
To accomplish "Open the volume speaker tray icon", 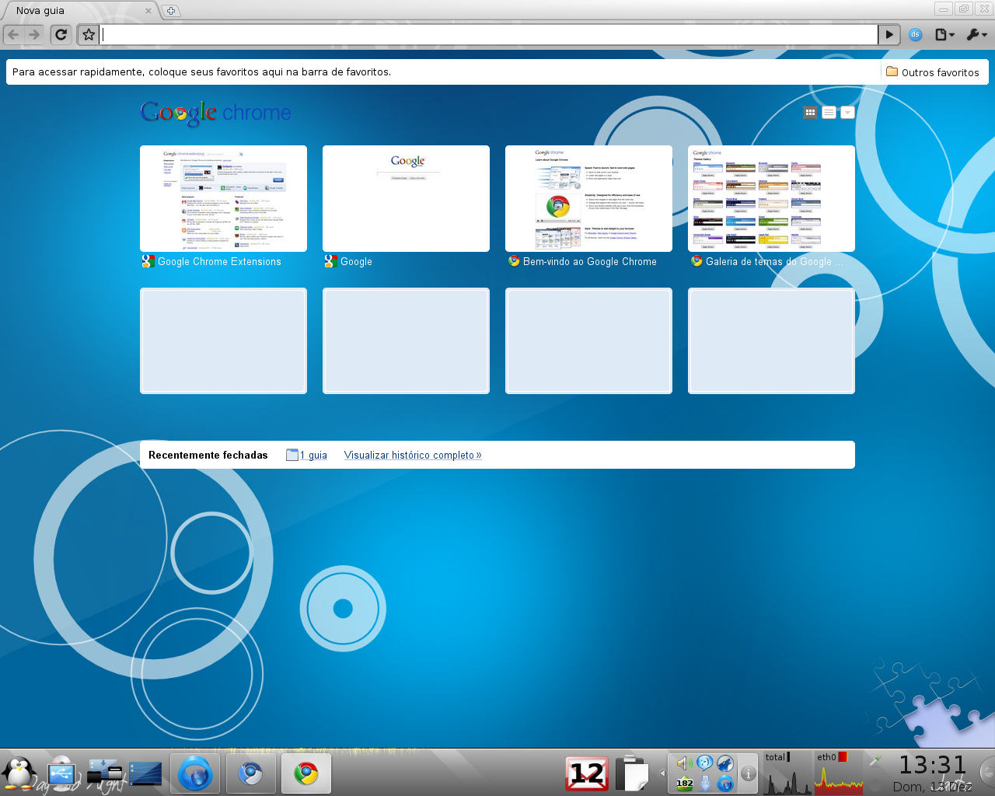I will tap(685, 763).
